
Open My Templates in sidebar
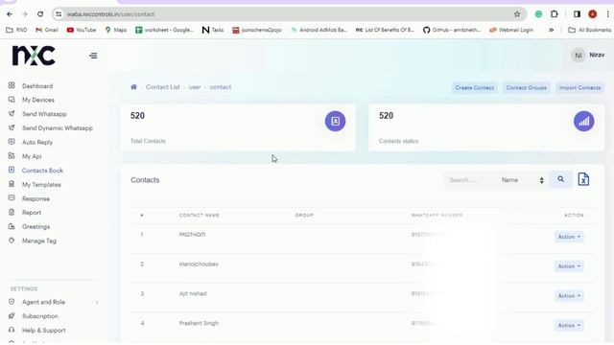(x=41, y=184)
